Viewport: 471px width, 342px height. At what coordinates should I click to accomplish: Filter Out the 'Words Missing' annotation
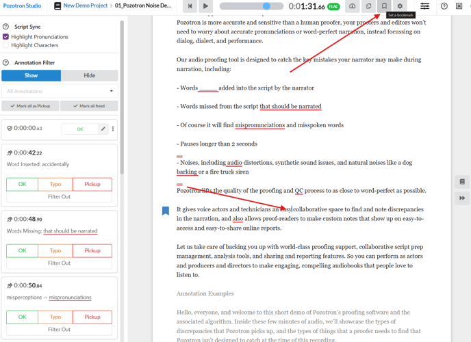[x=59, y=263]
